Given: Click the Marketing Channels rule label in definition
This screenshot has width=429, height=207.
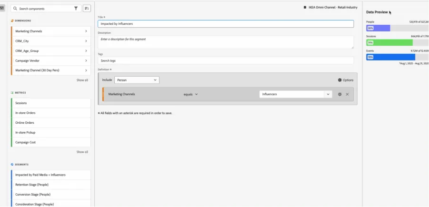Looking at the screenshot, I should 121,94.
